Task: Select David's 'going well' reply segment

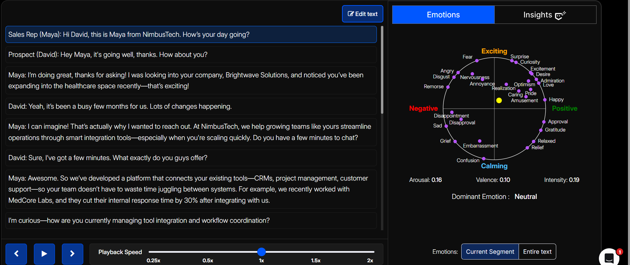Action: click(x=191, y=54)
